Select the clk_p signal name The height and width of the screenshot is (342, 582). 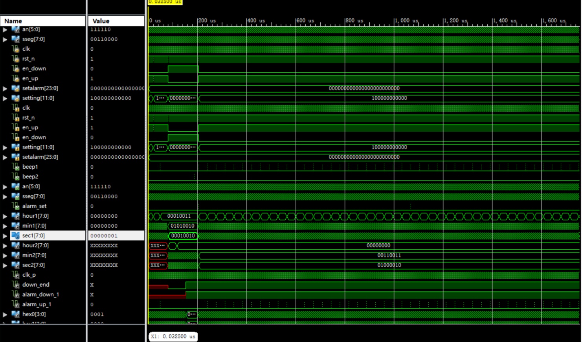point(29,275)
